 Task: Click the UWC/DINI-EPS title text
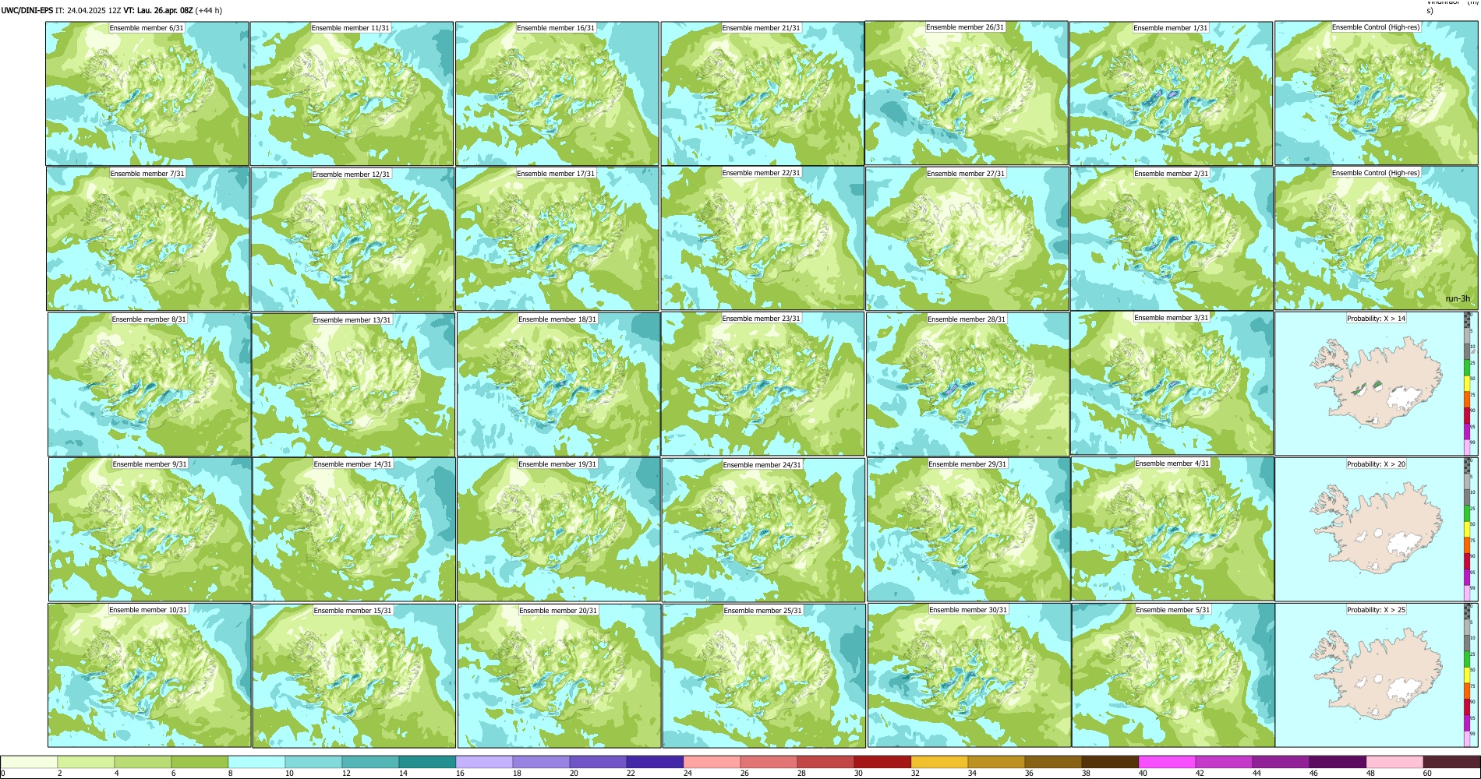click(x=27, y=11)
